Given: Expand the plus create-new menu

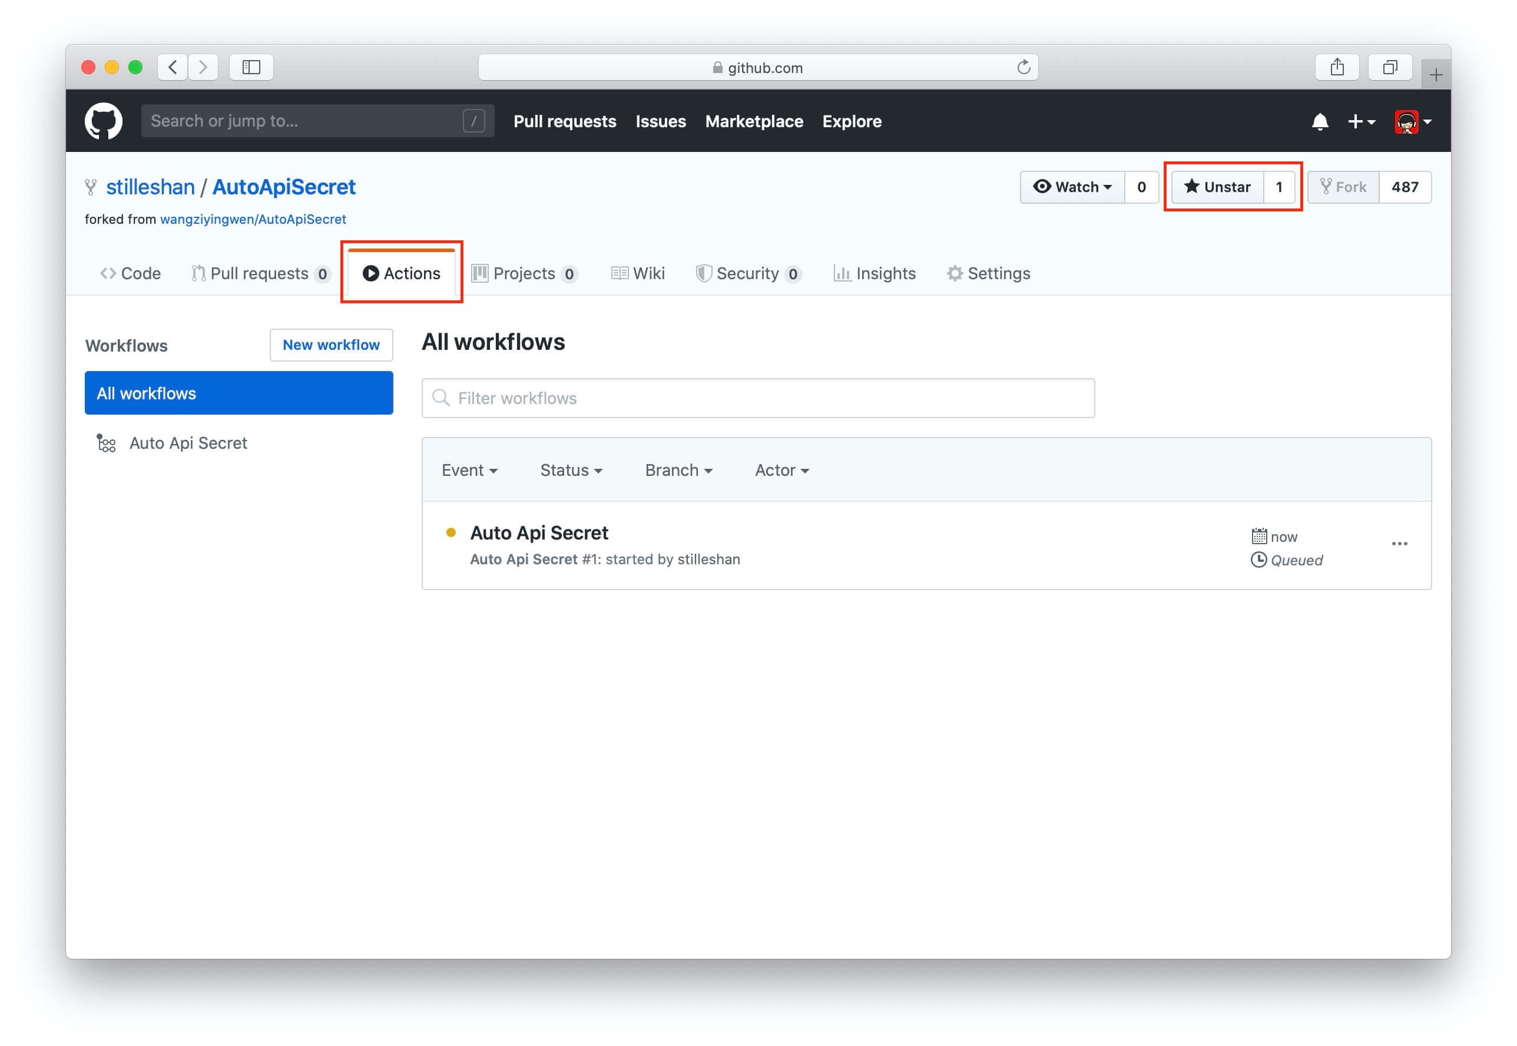Looking at the screenshot, I should pyautogui.click(x=1361, y=122).
